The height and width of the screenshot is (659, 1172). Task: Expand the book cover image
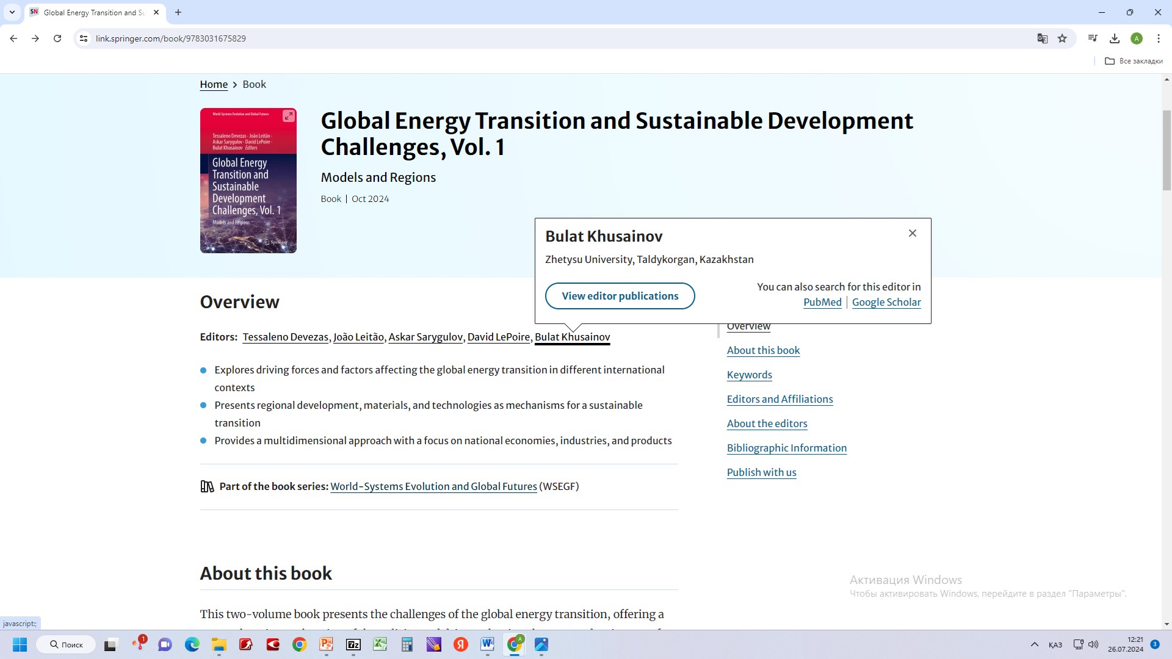pyautogui.click(x=288, y=116)
